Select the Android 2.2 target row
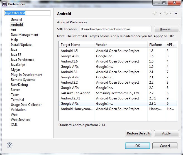The height and width of the screenshot is (155, 183). click(x=118, y=82)
